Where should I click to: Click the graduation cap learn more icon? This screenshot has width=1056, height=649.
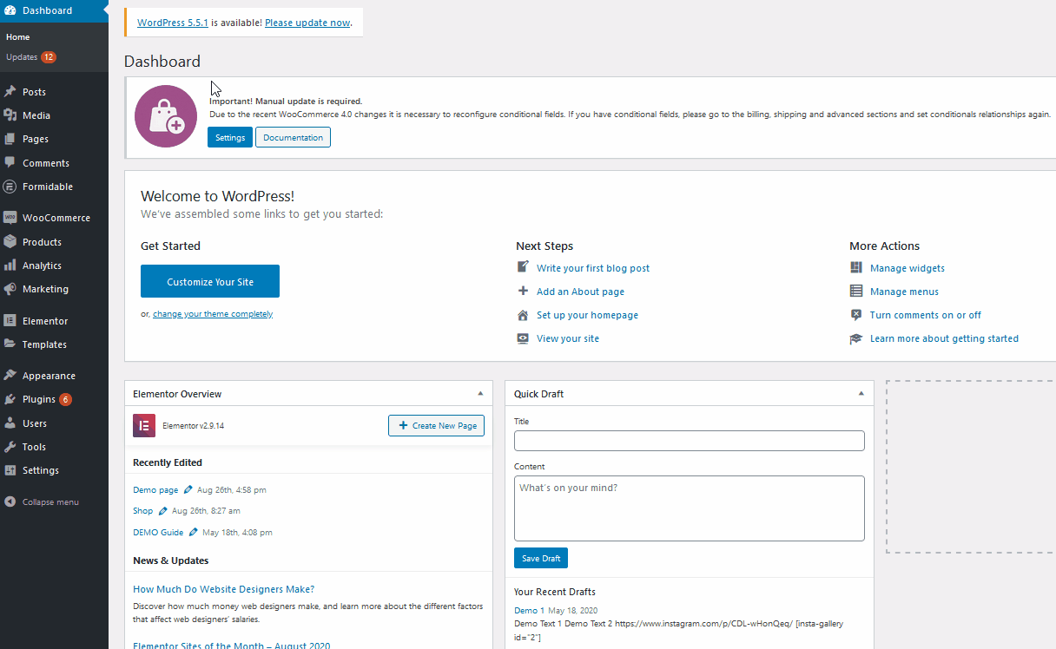[856, 338]
